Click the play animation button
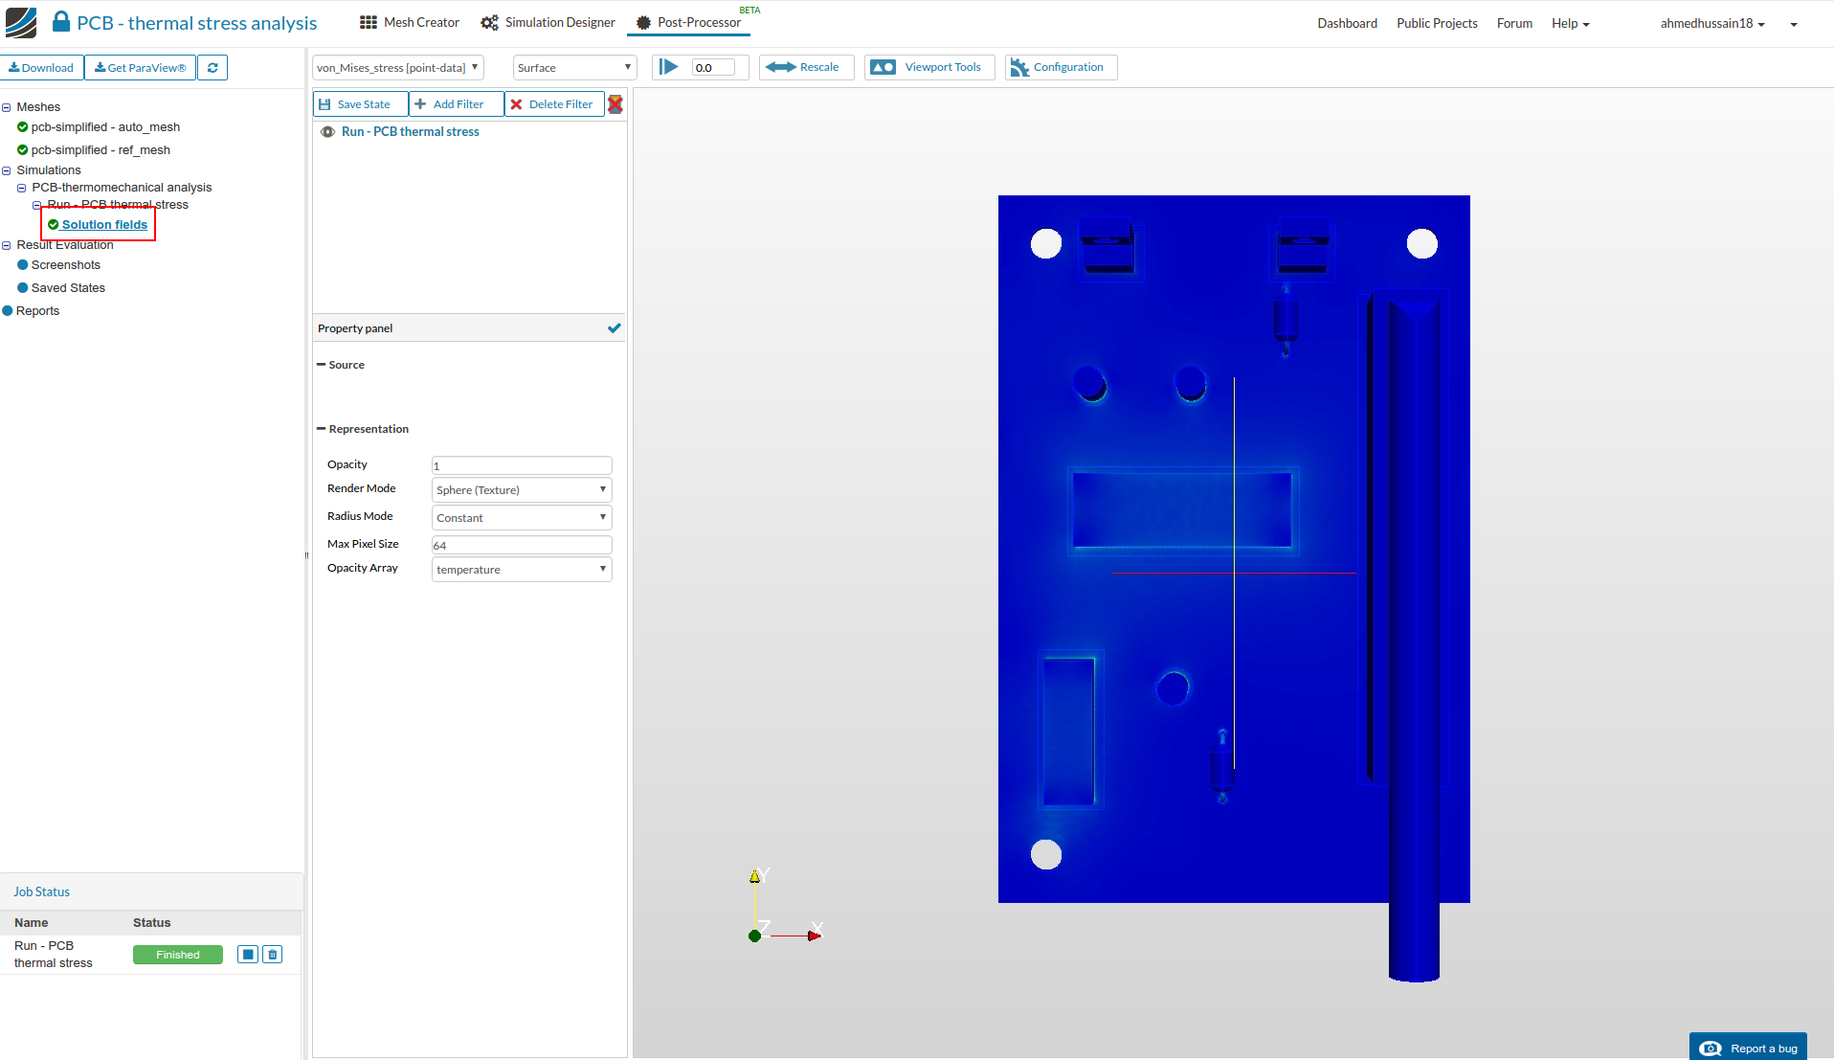The image size is (1834, 1060). pyautogui.click(x=669, y=67)
